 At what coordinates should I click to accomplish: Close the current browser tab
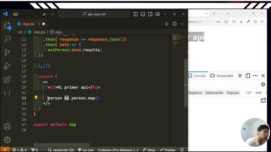point(206,13)
